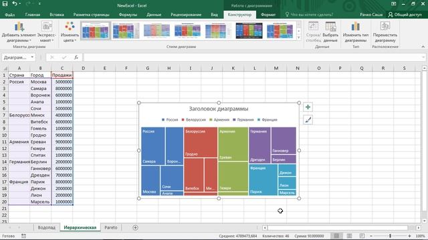Open the Главная tab
428x240 pixels.
(x=33, y=15)
